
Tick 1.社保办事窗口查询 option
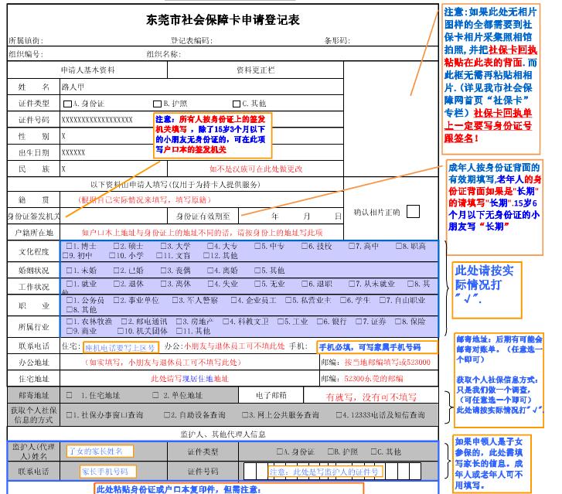click(69, 415)
